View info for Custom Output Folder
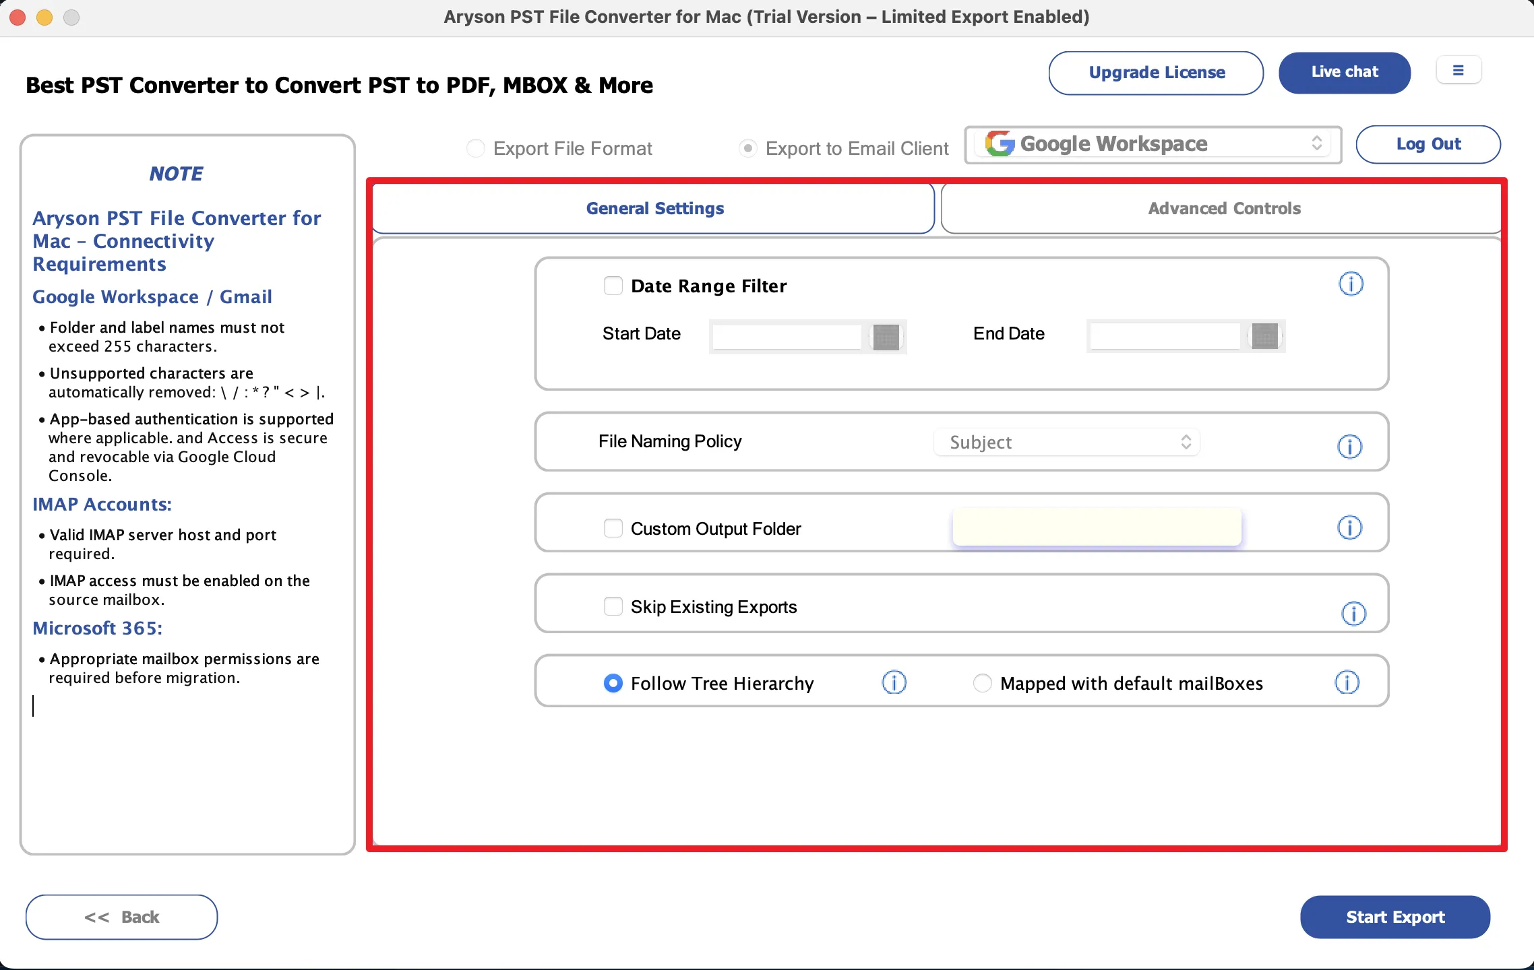Image resolution: width=1534 pixels, height=970 pixels. (1349, 527)
